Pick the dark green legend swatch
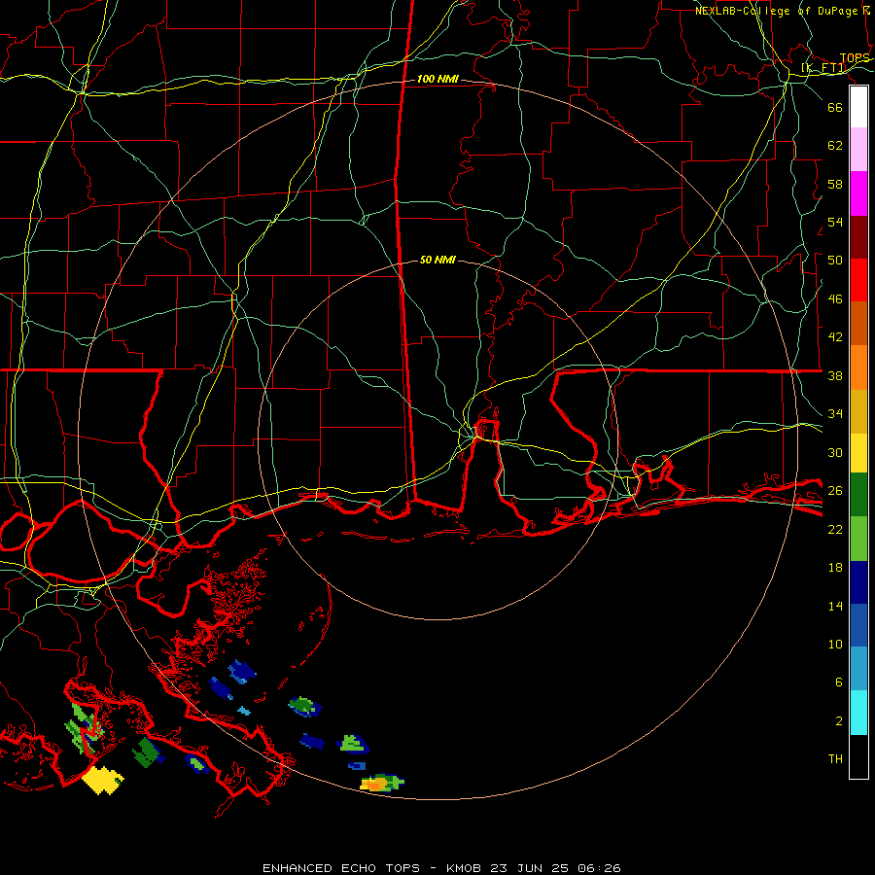The width and height of the screenshot is (875, 875). tap(858, 495)
